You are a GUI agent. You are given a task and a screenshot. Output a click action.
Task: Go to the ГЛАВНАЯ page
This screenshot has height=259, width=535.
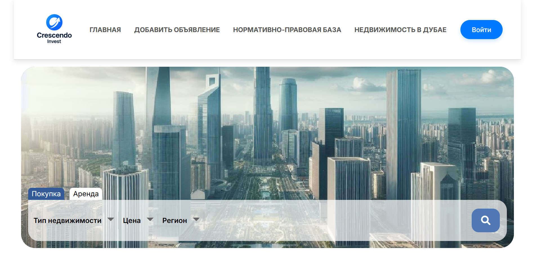click(x=105, y=30)
